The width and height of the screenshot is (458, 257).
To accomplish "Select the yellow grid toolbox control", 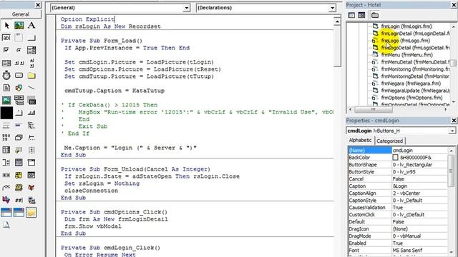I will [x=19, y=175].
